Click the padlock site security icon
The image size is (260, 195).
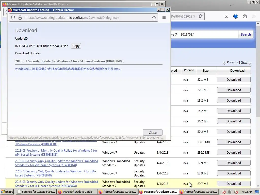20,18
